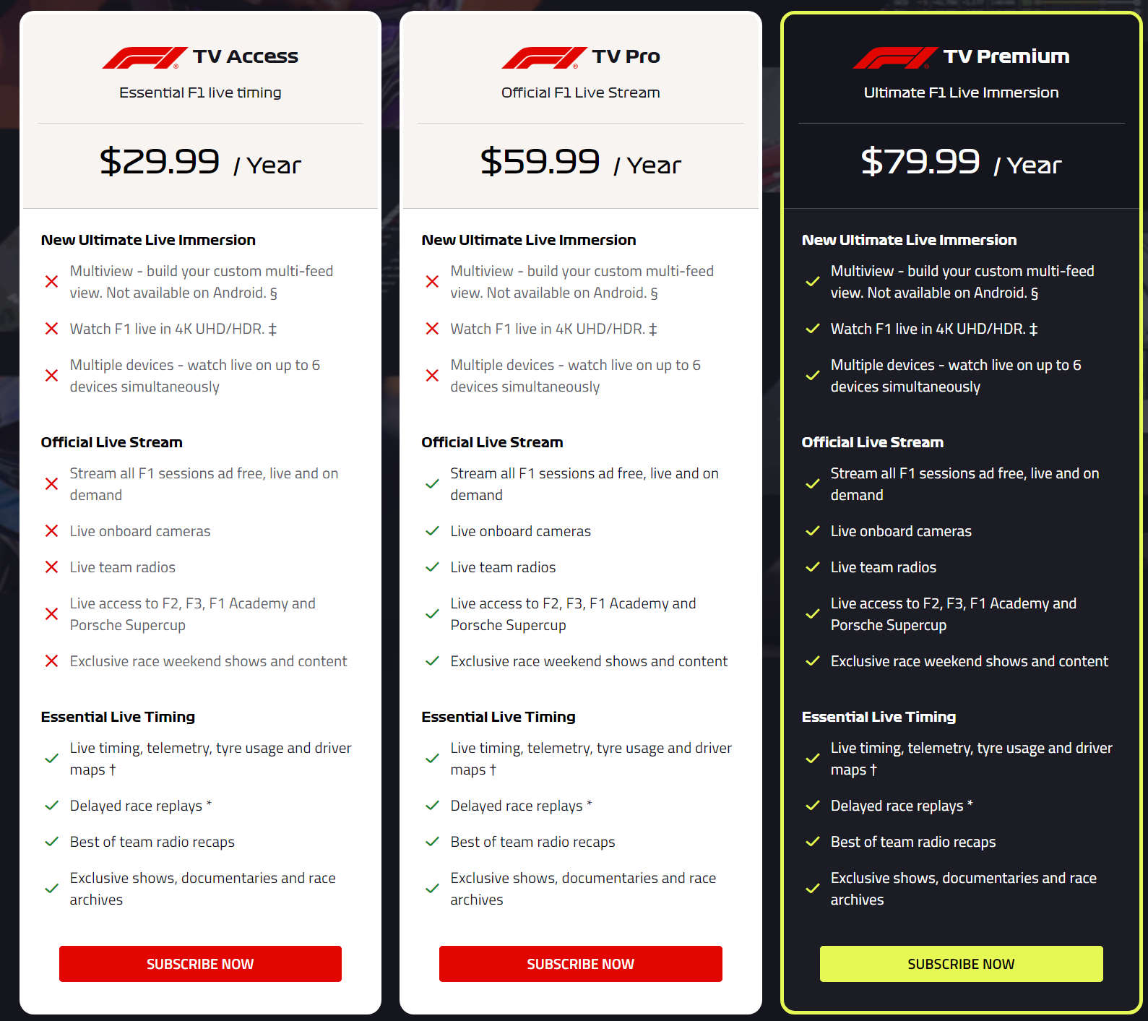Click the TV Pro plan title
Viewport: 1148px width, 1021px height.
click(626, 56)
